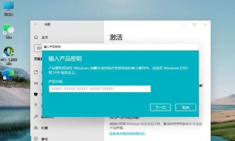The height and width of the screenshot is (141, 235).
Task: Select 主页 in Settings sidebar
Action: 45,37
